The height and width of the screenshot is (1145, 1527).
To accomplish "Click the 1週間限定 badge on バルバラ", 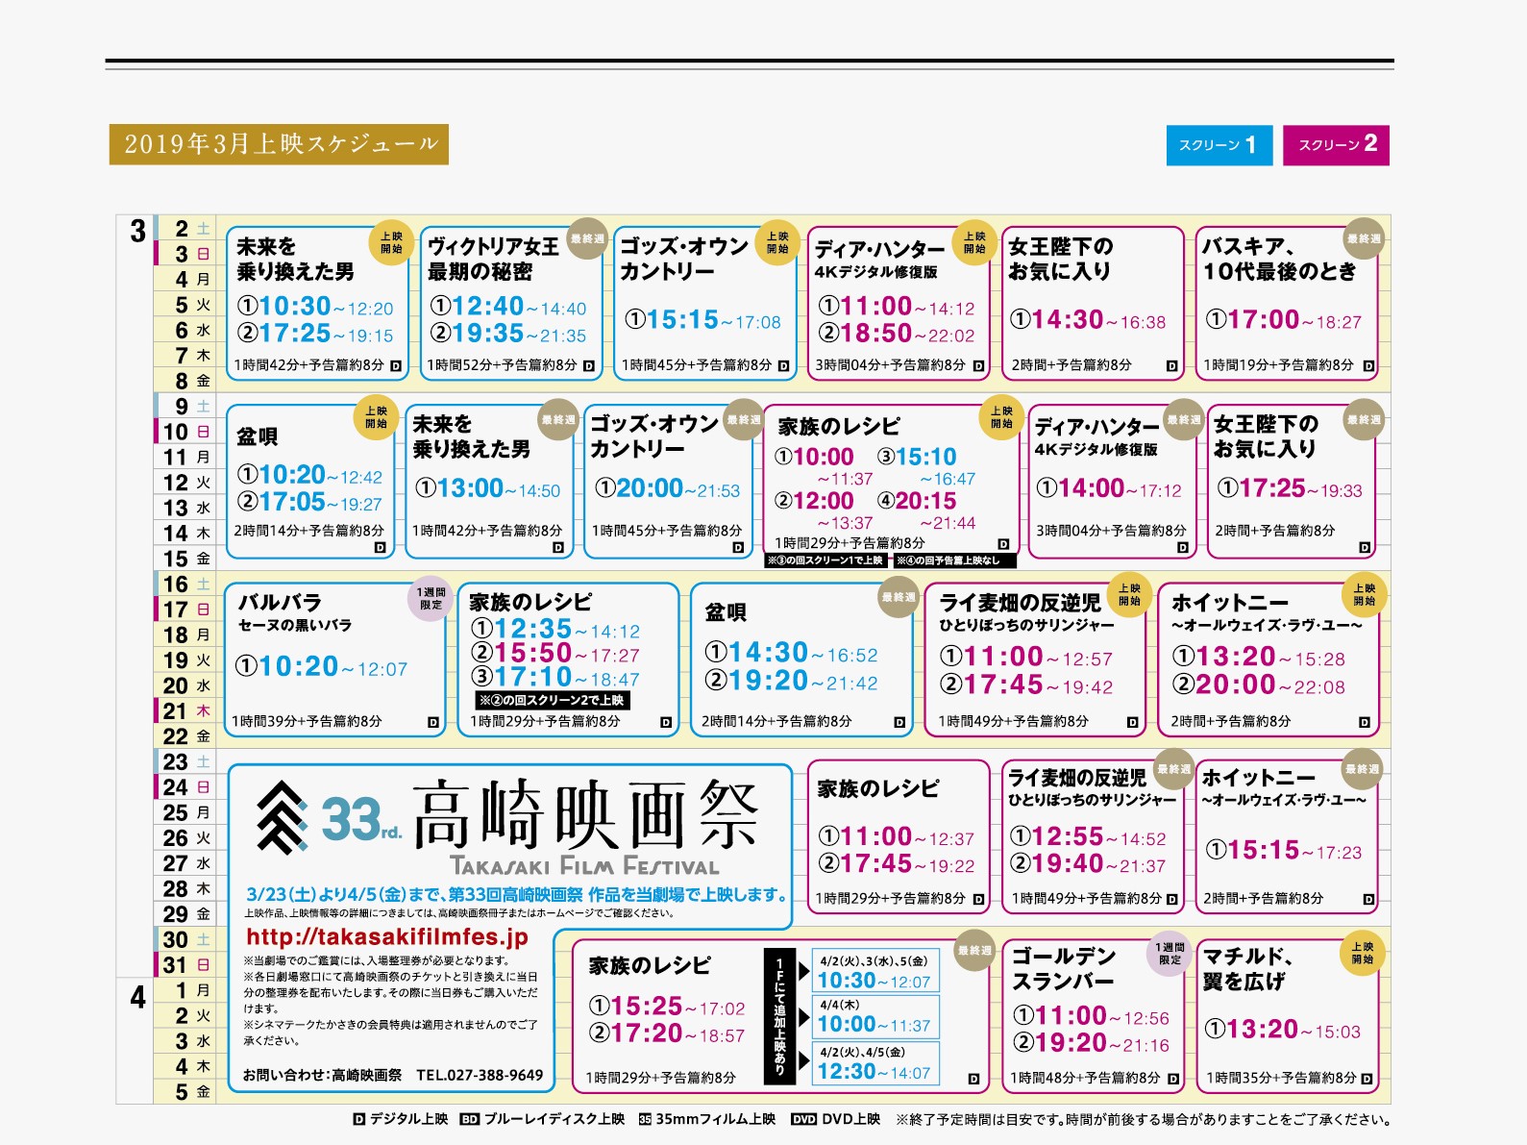I will click(x=431, y=599).
